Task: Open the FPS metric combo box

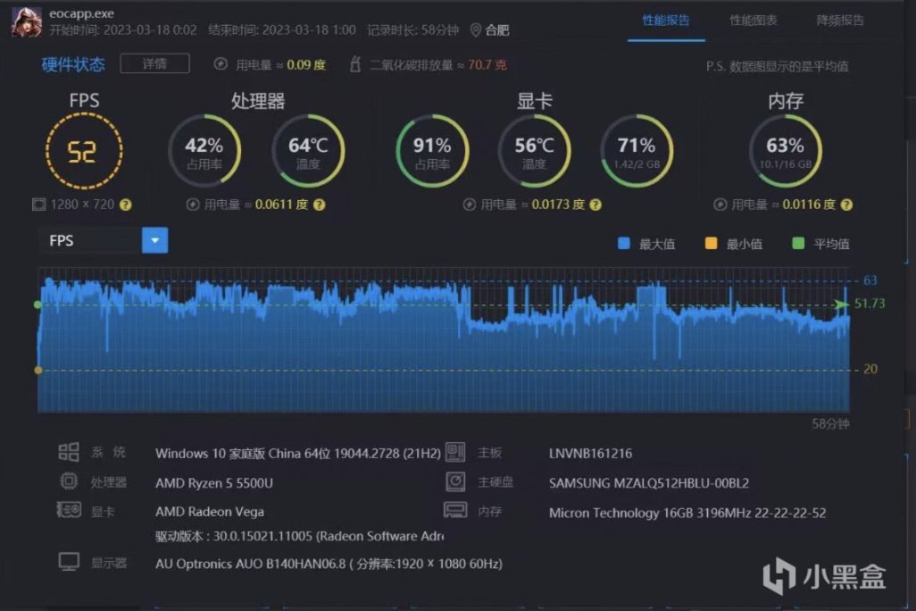Action: [104, 240]
